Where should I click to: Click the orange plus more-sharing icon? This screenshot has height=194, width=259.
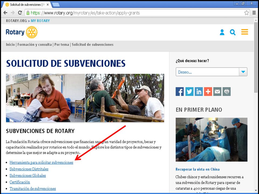[x=208, y=92]
